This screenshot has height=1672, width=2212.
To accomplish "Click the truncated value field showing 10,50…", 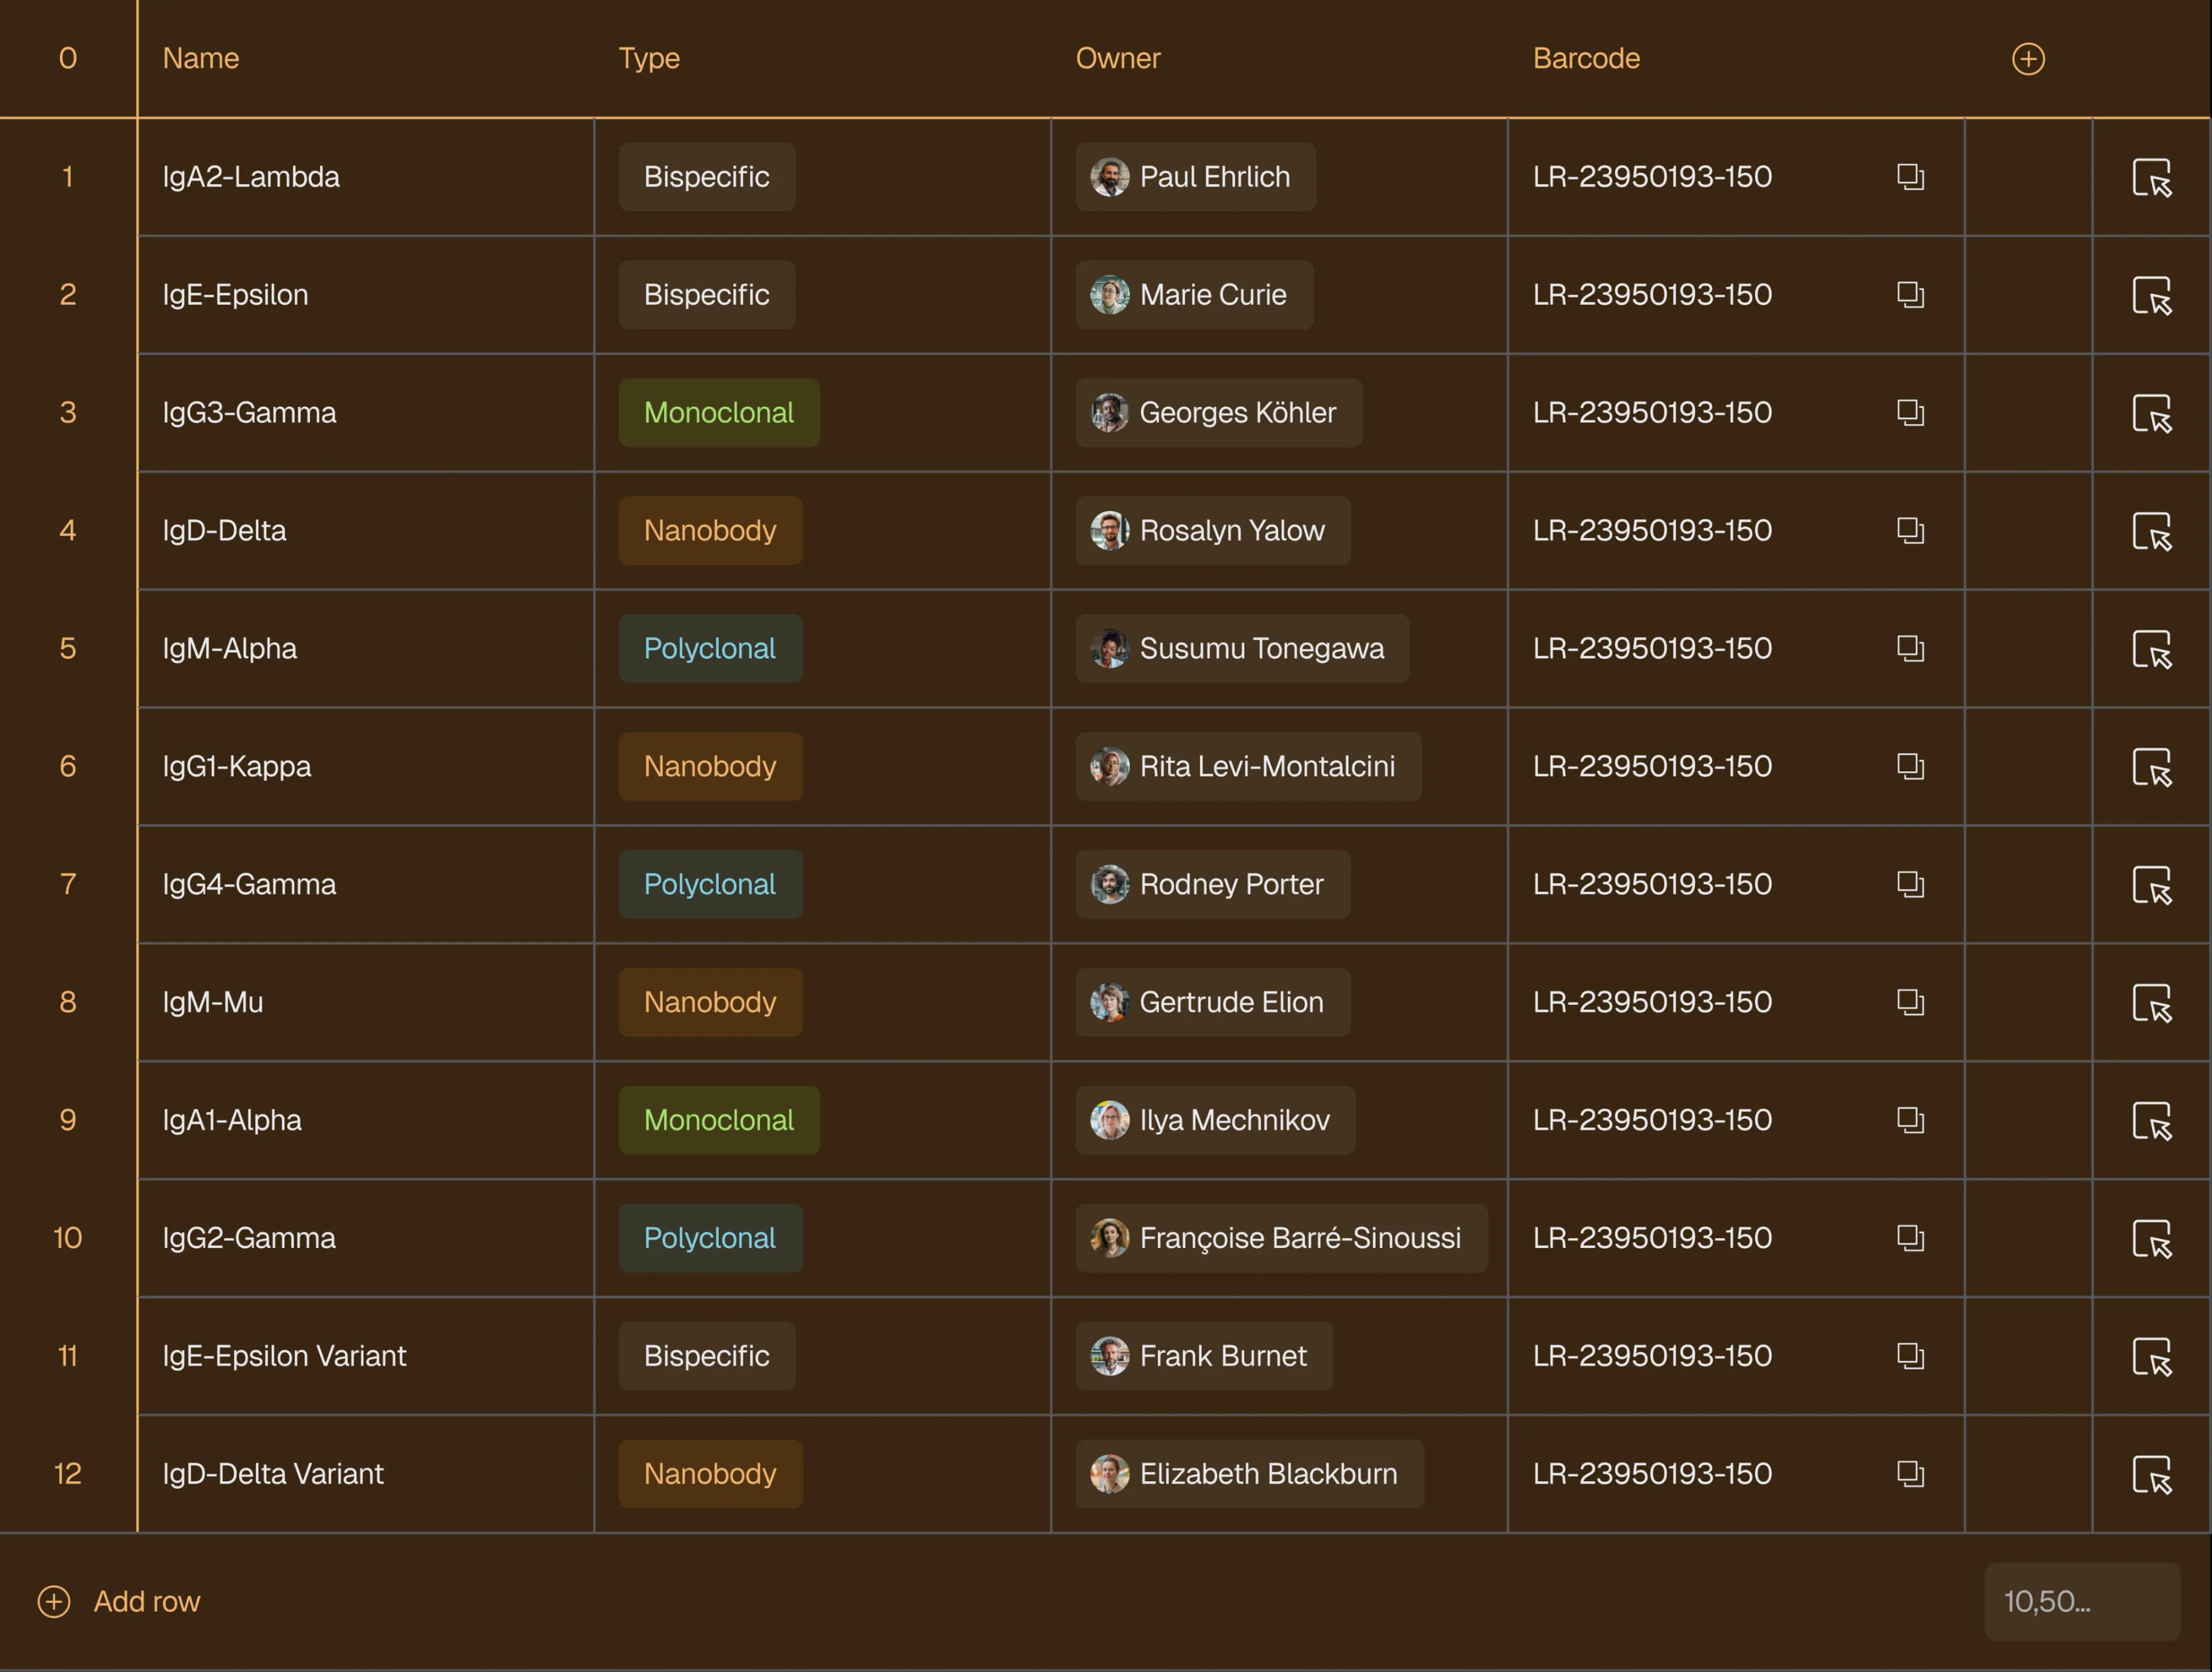I will (2081, 1602).
